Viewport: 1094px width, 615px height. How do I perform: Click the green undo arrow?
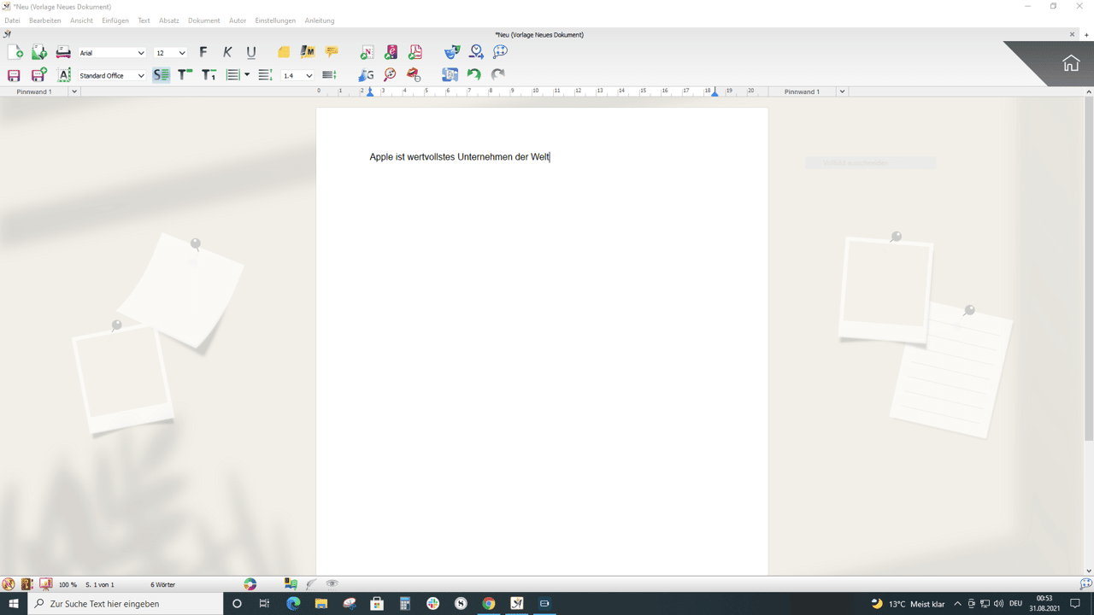[x=473, y=74]
